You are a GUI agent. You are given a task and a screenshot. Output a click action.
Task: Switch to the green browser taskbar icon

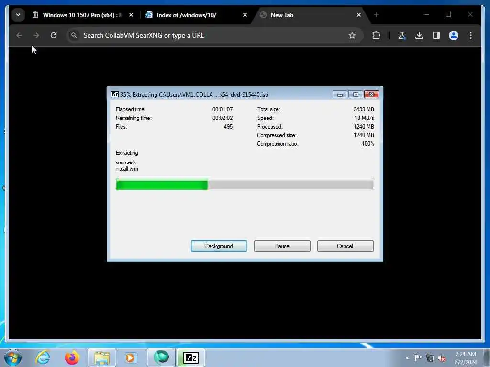tap(161, 357)
